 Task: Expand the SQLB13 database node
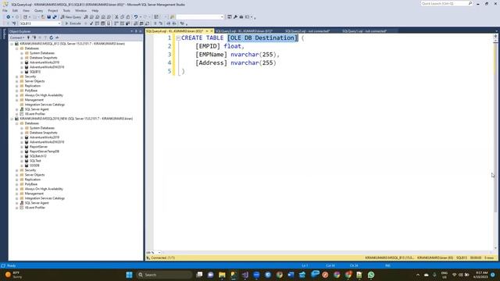[x=22, y=72]
